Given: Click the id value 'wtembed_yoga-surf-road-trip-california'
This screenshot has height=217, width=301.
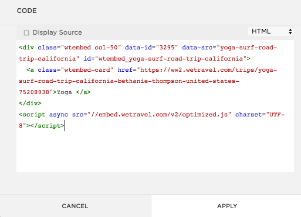Looking at the screenshot, I should (171, 59).
